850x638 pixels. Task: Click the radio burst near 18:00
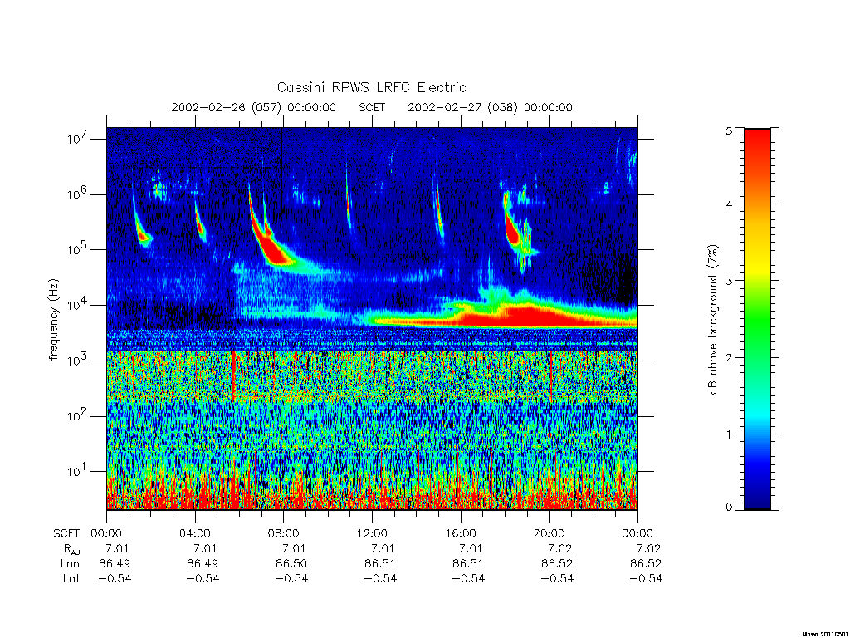[x=512, y=228]
